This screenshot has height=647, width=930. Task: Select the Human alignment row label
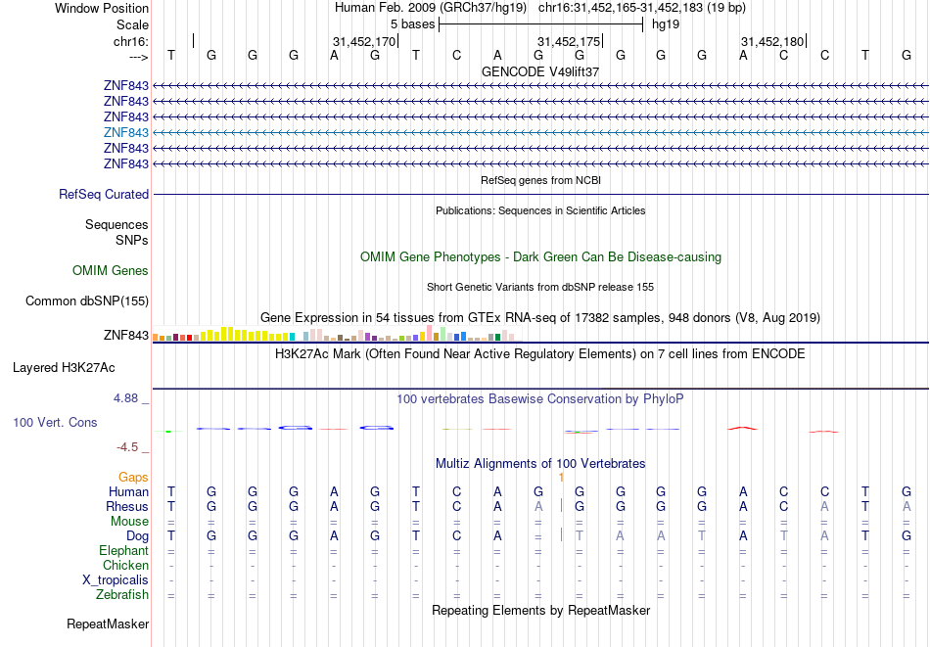tap(128, 491)
